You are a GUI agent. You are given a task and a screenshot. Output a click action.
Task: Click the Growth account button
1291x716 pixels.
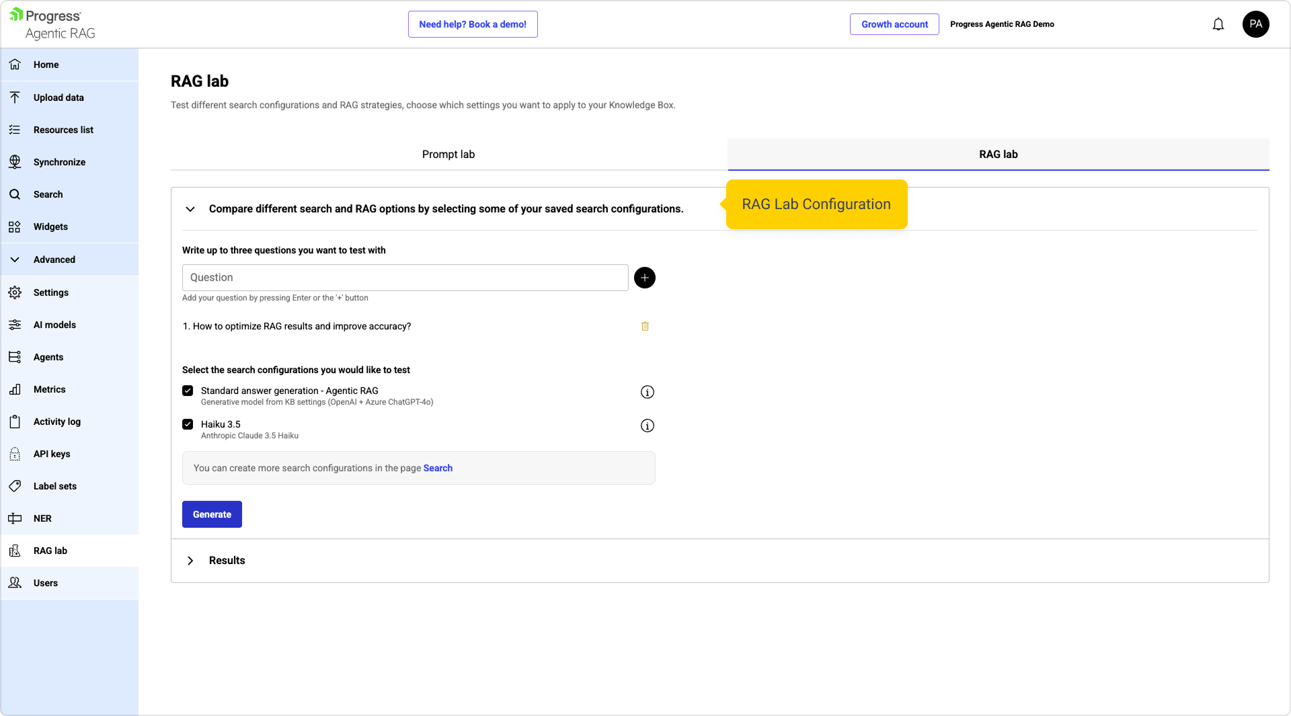pyautogui.click(x=894, y=25)
